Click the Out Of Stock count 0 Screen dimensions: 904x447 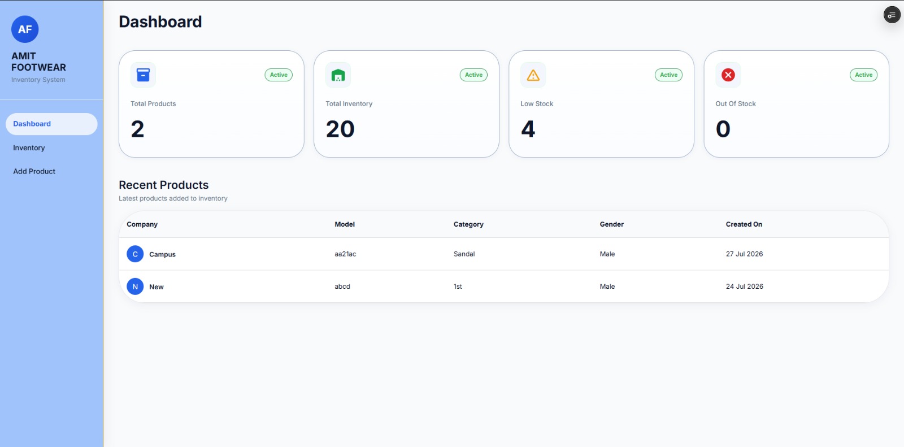723,129
